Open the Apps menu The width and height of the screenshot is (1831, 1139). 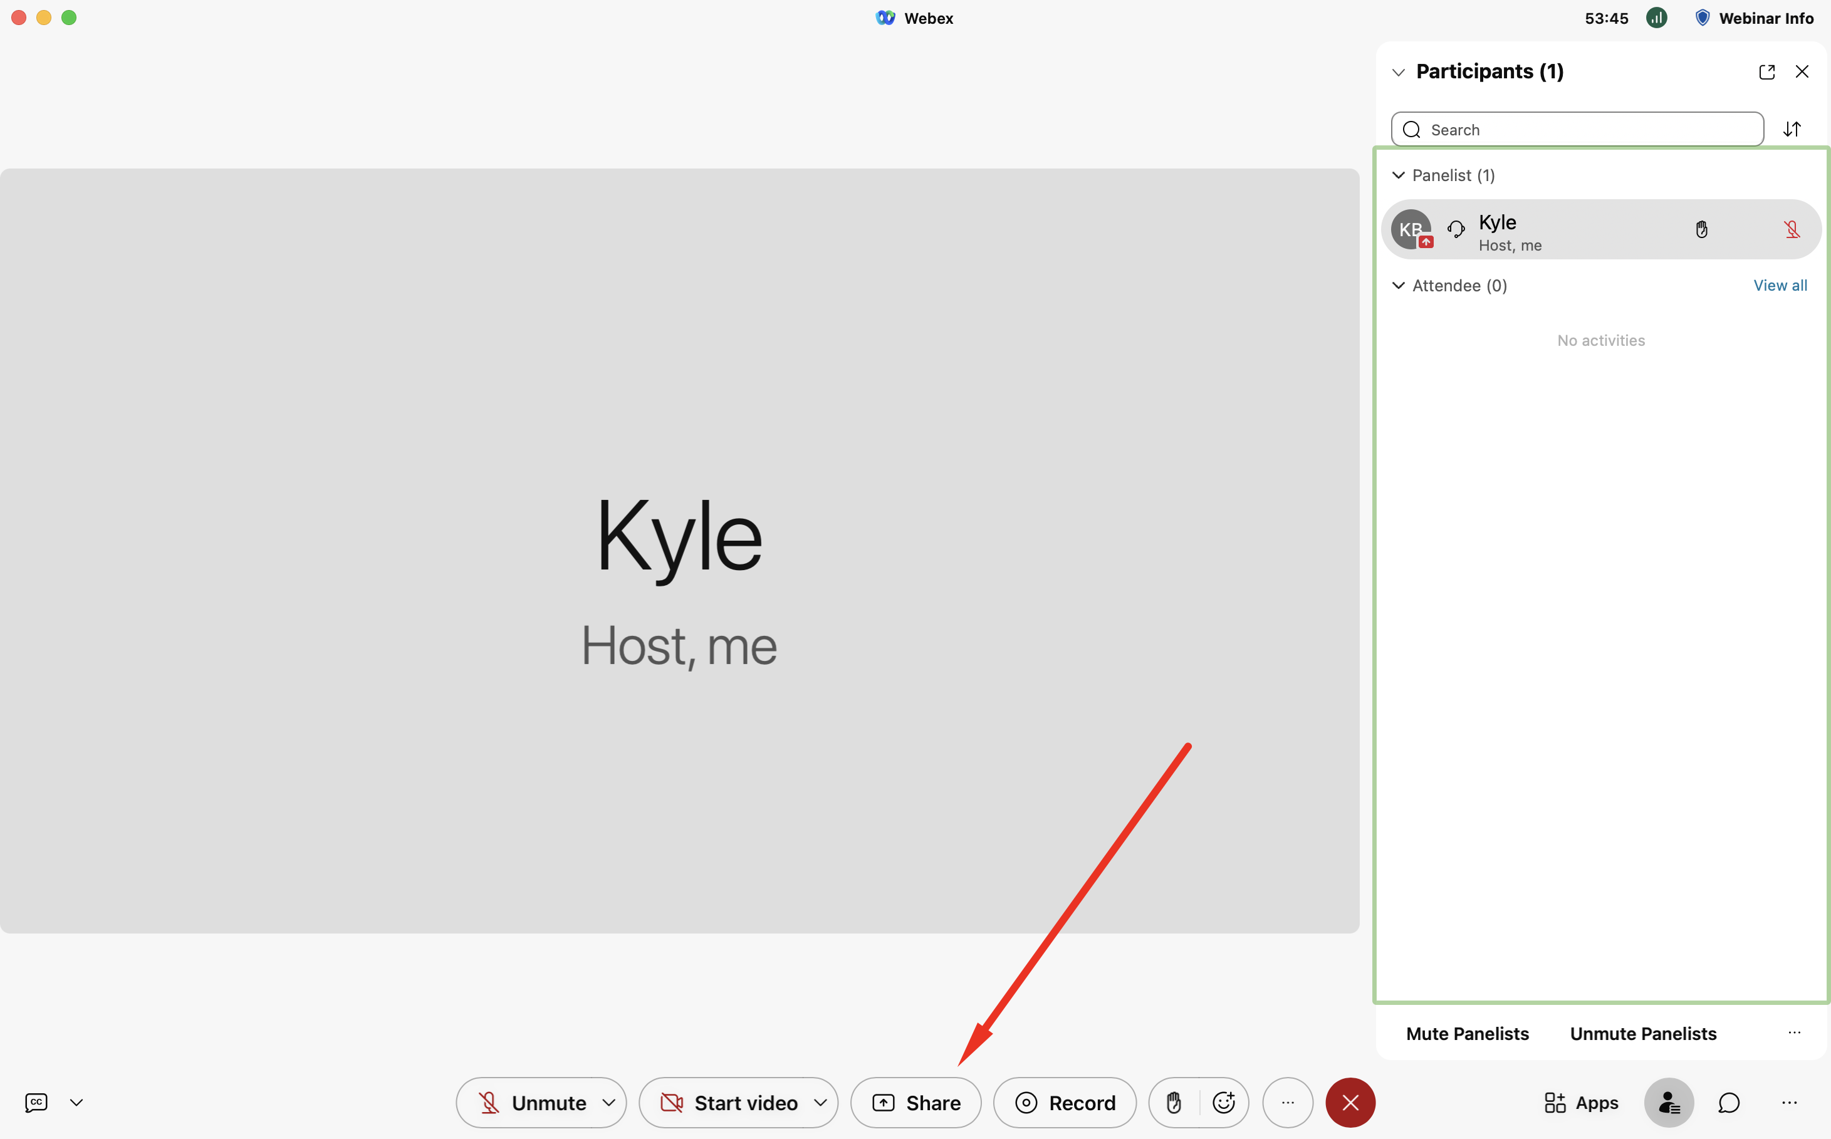(x=1581, y=1103)
